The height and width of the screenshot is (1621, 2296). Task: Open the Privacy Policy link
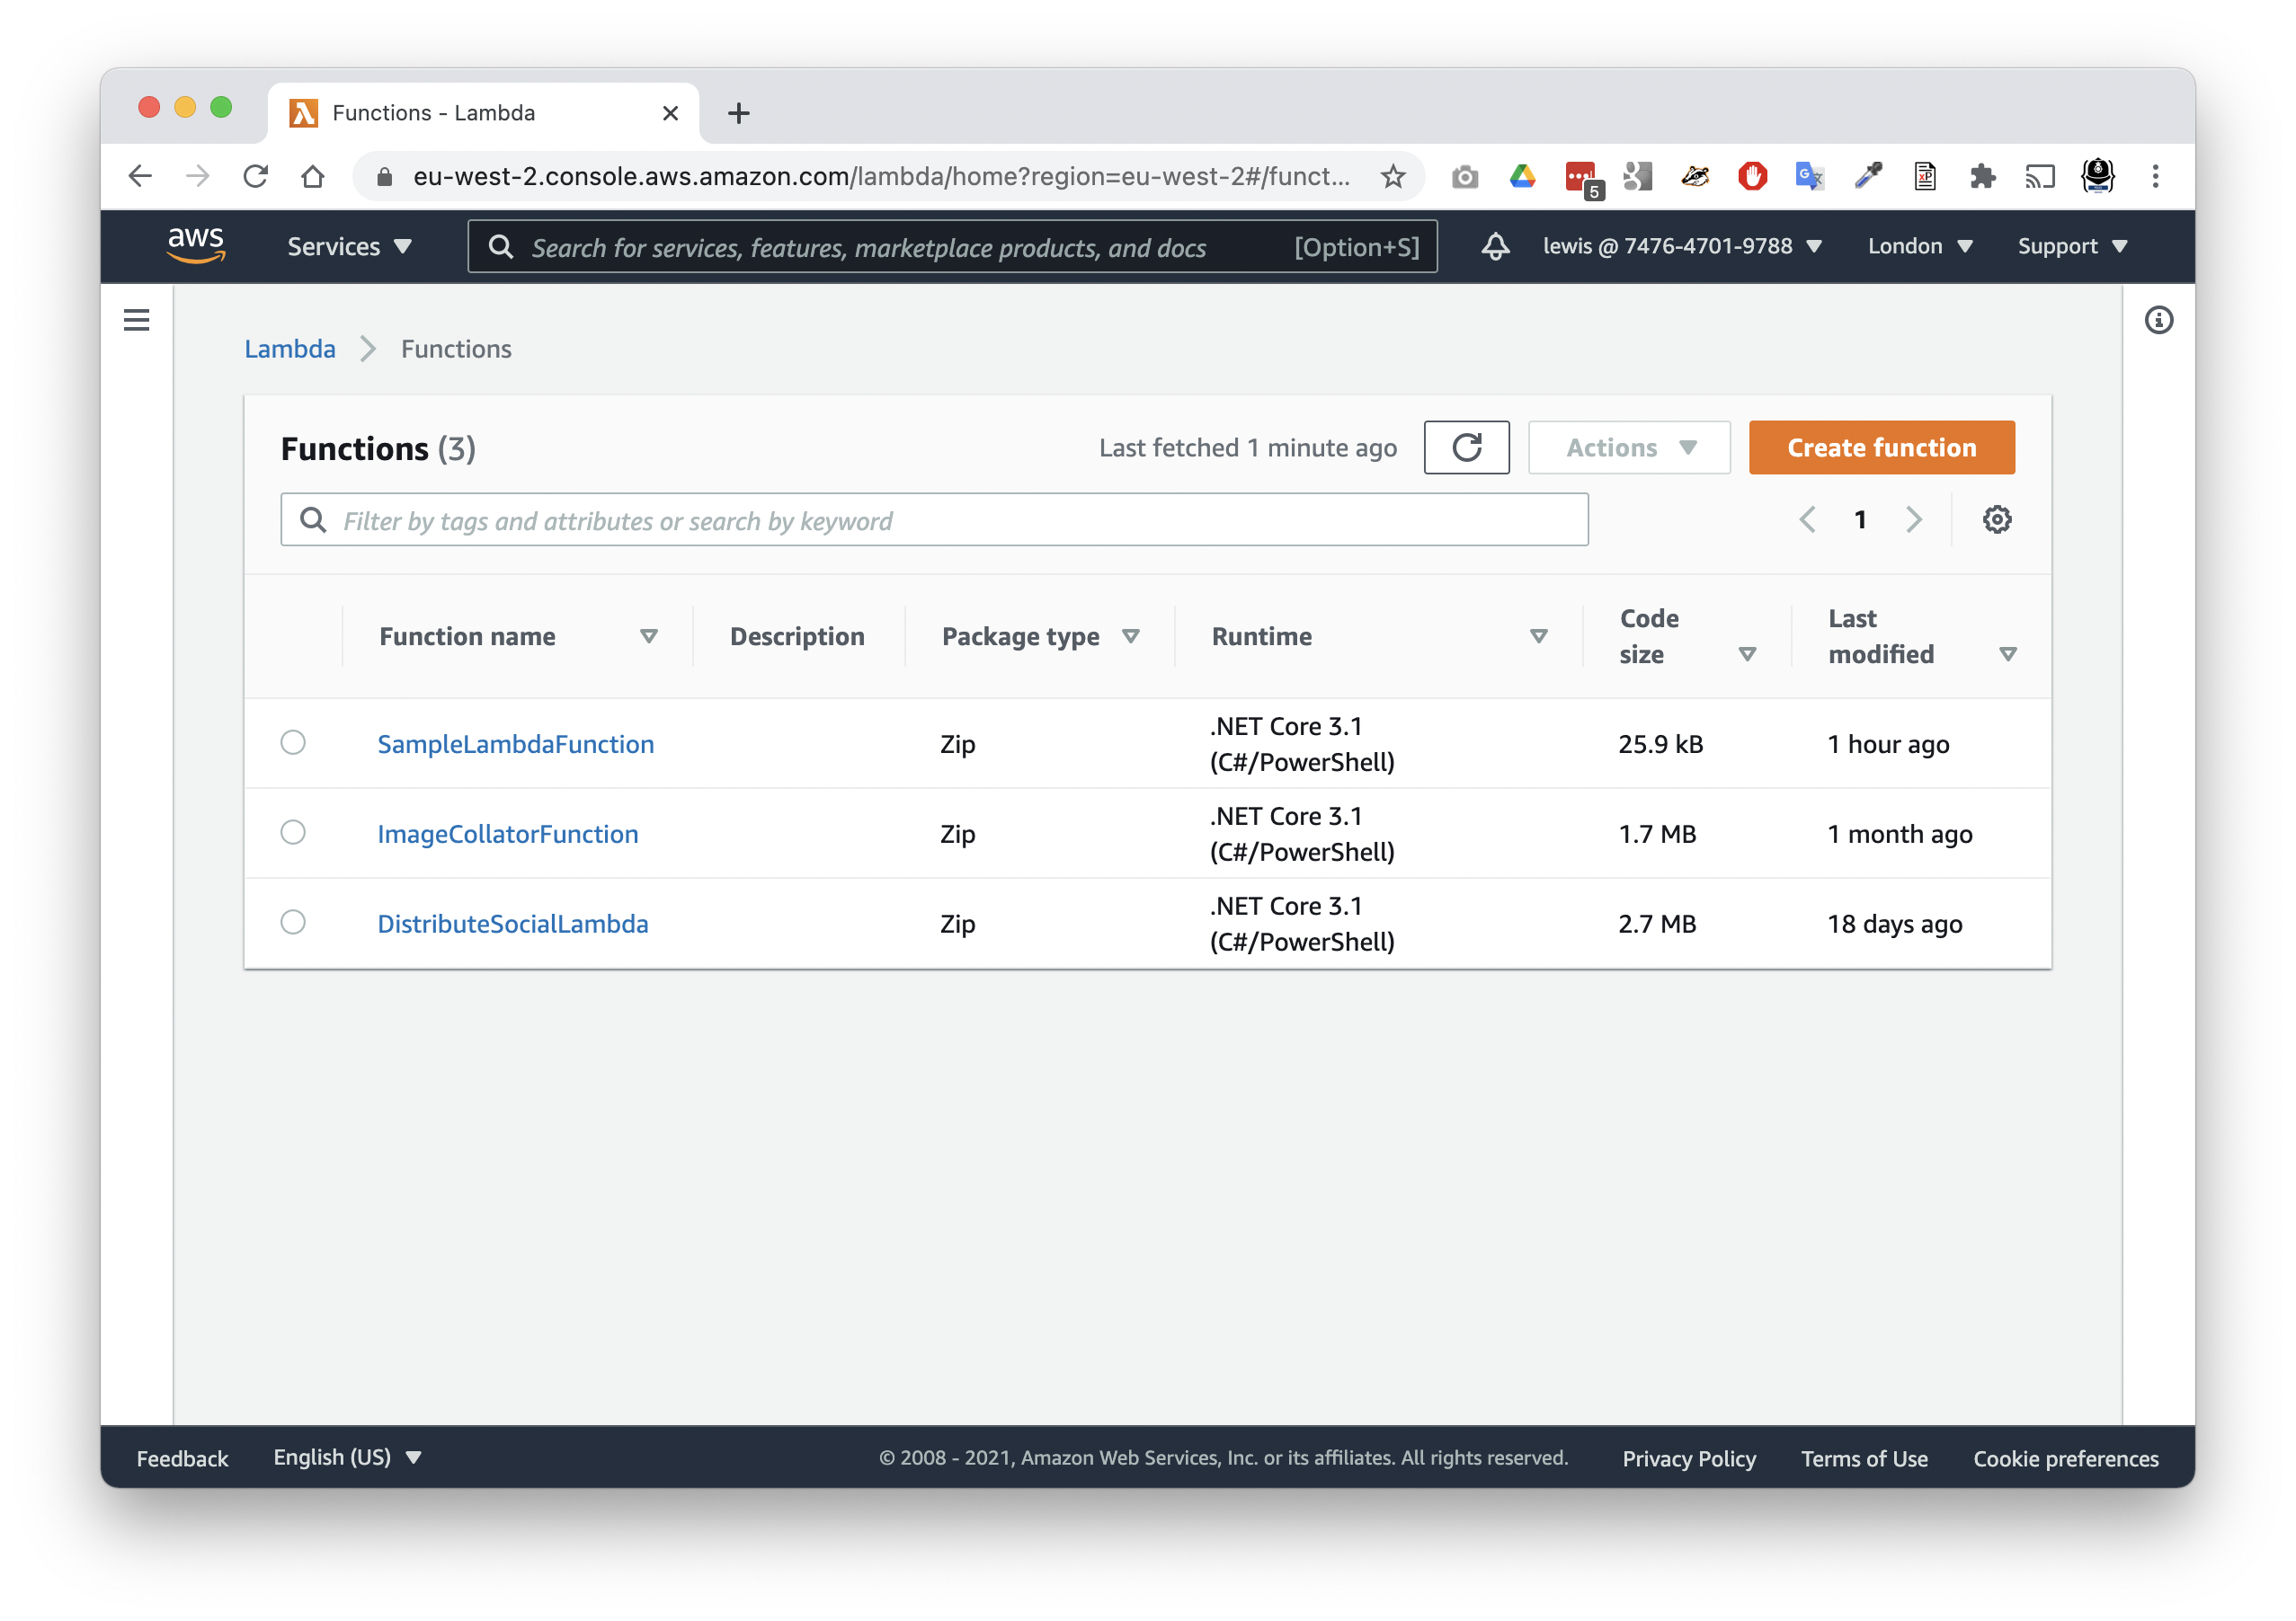tap(1689, 1458)
